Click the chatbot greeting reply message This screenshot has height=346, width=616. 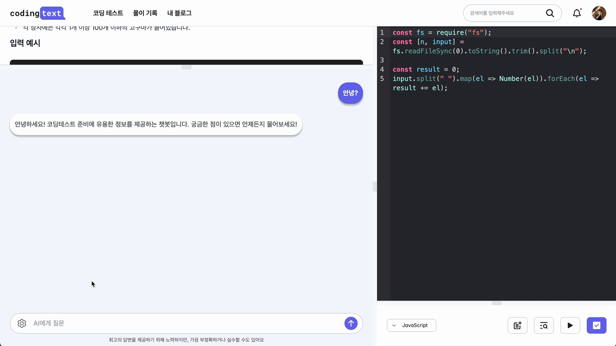tap(156, 125)
